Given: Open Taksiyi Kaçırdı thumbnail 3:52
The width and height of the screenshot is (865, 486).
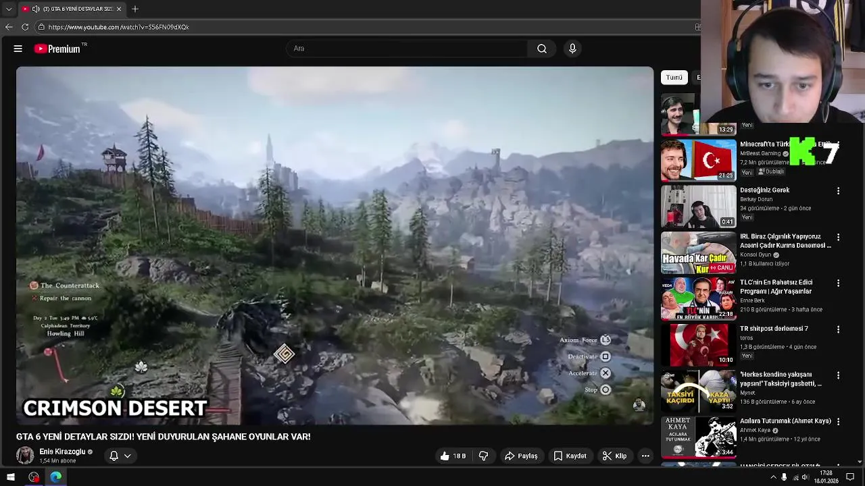Looking at the screenshot, I should coord(698,390).
